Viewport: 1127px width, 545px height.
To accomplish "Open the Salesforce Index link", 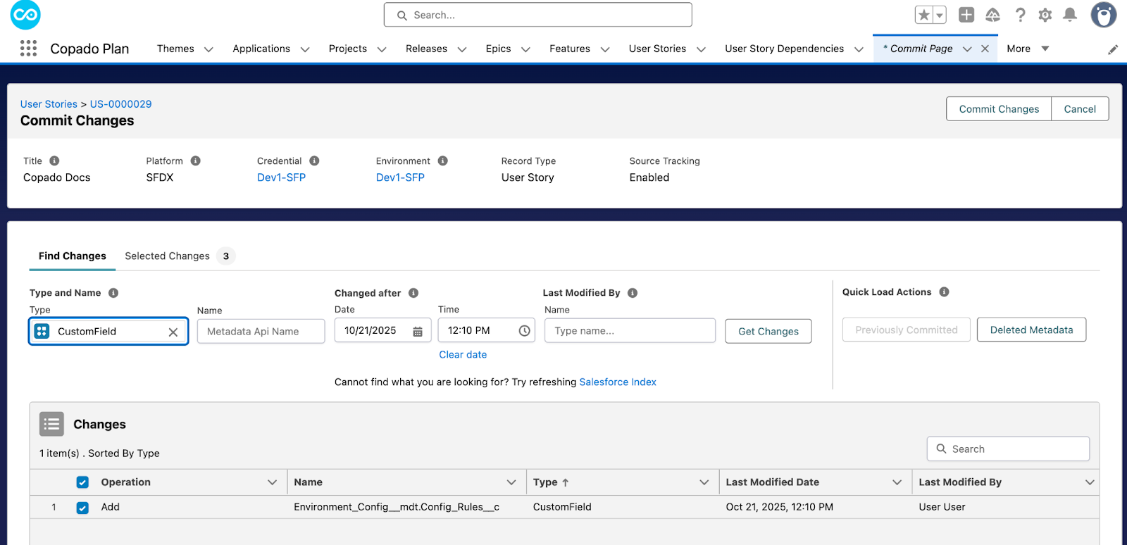I will point(617,382).
